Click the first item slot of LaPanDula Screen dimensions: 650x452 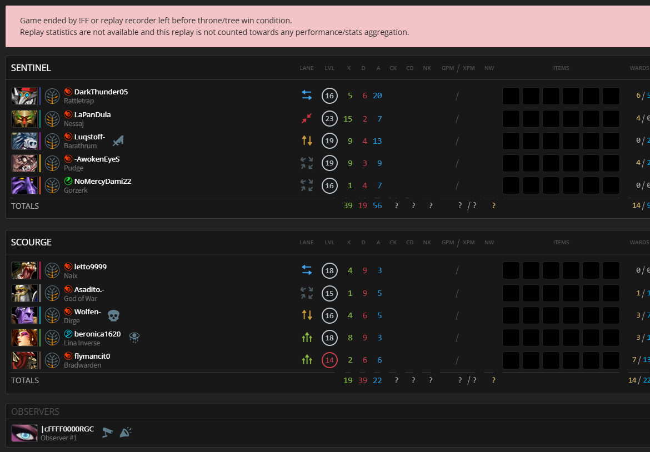coord(511,118)
